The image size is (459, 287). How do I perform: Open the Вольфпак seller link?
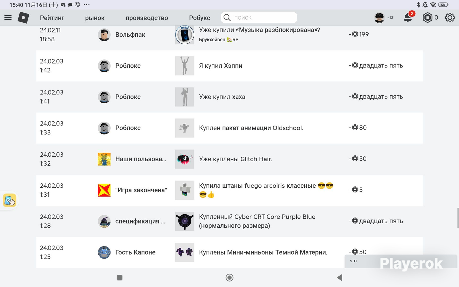130,35
